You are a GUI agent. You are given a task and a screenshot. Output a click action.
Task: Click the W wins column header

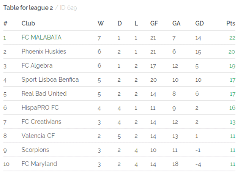[x=101, y=24]
